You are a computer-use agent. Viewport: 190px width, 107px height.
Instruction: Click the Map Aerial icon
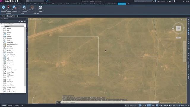coord(32,7)
